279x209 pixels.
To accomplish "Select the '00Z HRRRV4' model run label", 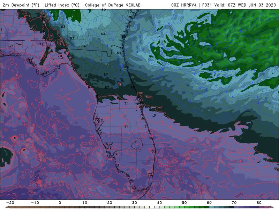I will click(184, 5).
